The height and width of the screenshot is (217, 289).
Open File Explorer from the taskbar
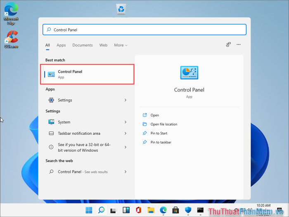point(151,210)
